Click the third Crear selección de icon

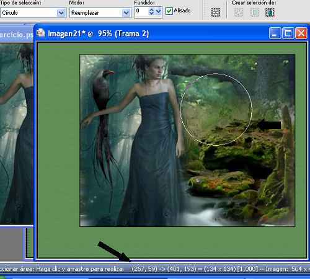tap(270, 12)
